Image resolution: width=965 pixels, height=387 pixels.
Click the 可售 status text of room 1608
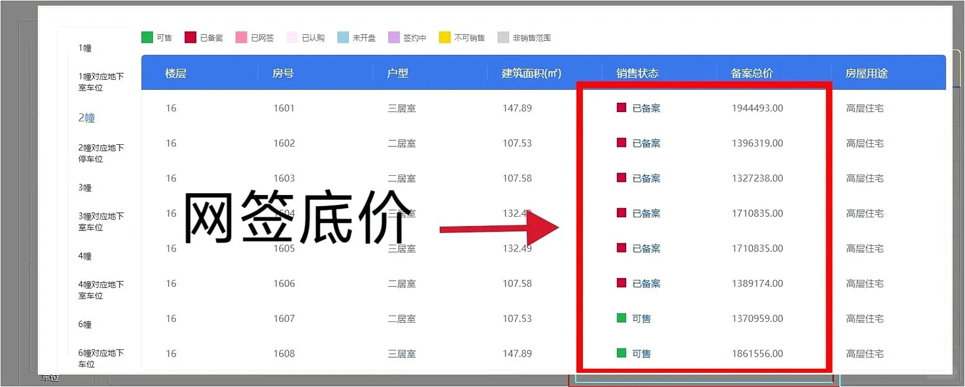click(x=642, y=354)
